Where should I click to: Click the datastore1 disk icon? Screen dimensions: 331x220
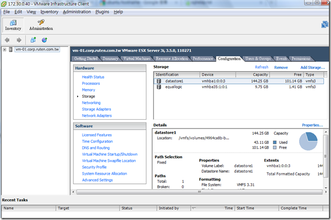159,81
